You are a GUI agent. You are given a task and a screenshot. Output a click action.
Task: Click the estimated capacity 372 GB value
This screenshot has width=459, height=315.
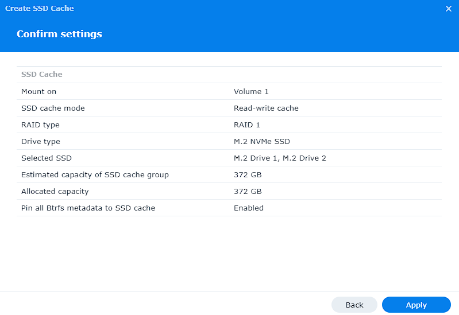pyautogui.click(x=248, y=175)
